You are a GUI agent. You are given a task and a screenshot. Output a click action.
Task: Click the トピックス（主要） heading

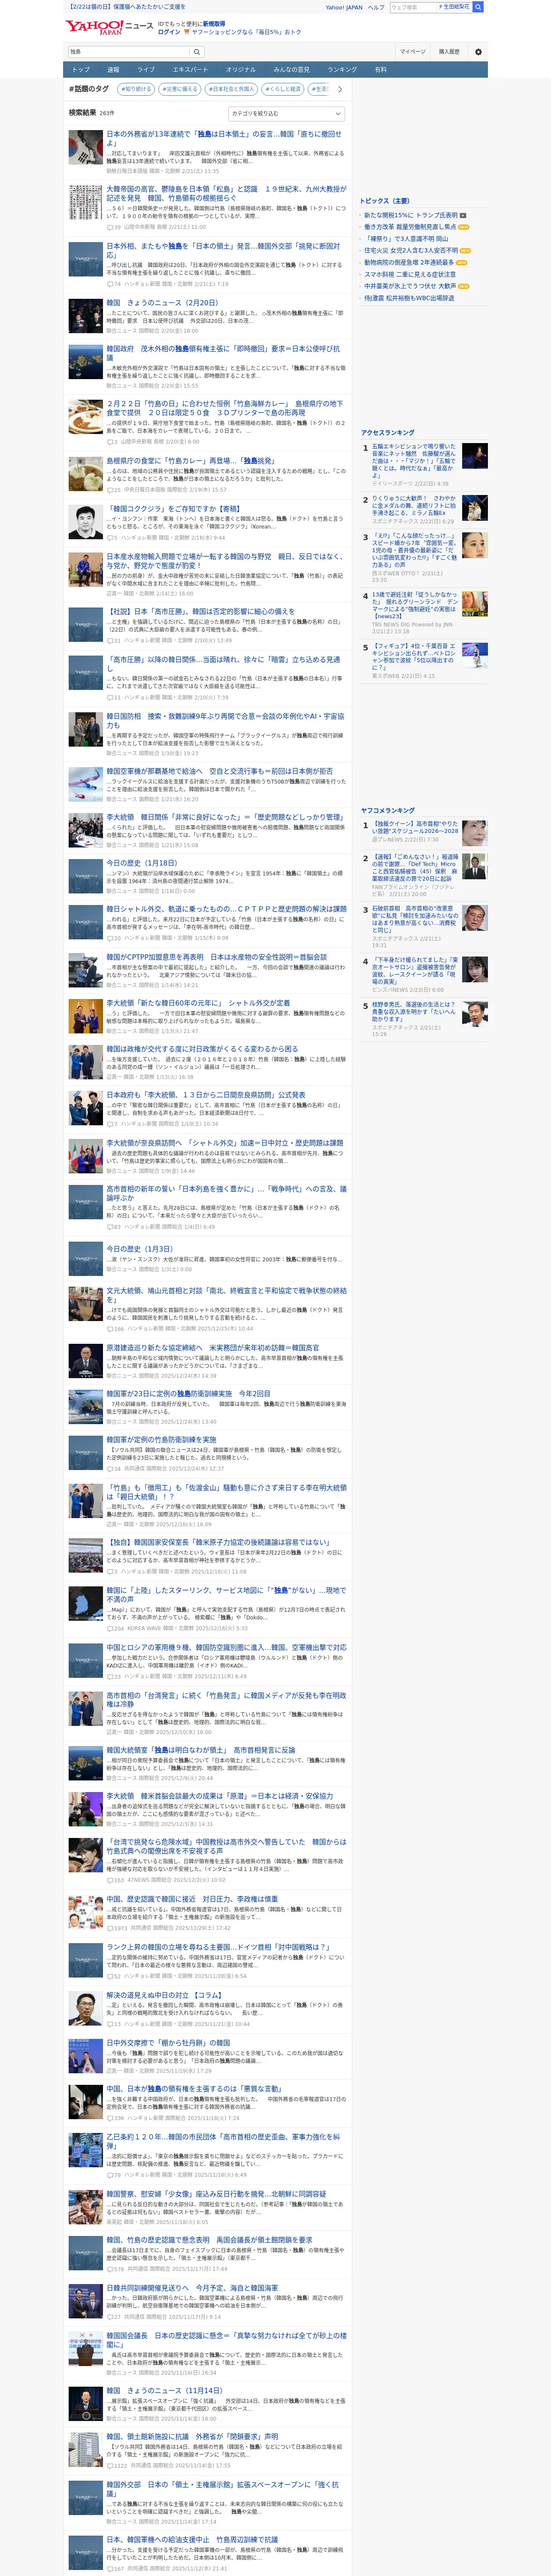(385, 201)
